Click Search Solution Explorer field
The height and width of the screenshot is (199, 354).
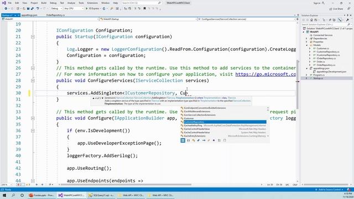pos(326,24)
